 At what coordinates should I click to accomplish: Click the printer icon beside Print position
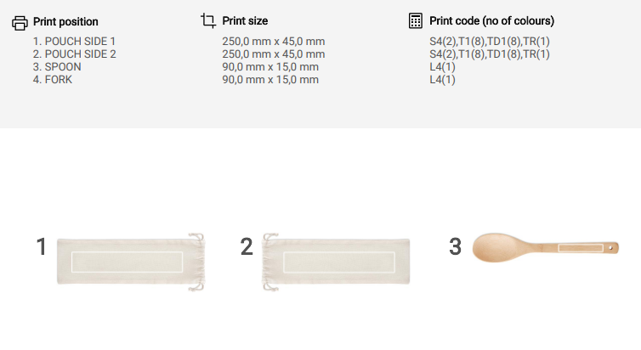click(20, 22)
